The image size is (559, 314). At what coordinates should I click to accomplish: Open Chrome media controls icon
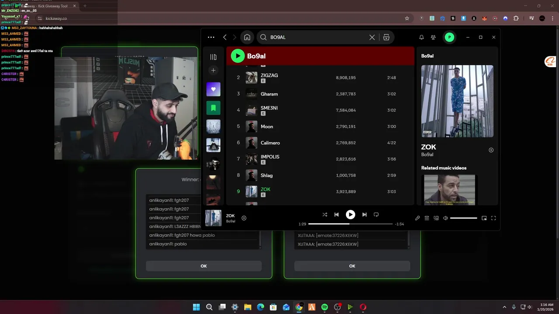coord(531,18)
